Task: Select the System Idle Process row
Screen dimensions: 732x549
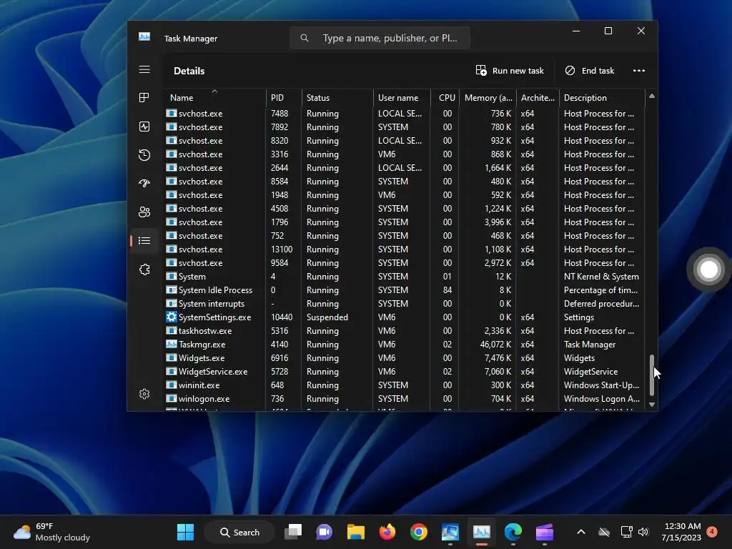Action: [x=405, y=290]
